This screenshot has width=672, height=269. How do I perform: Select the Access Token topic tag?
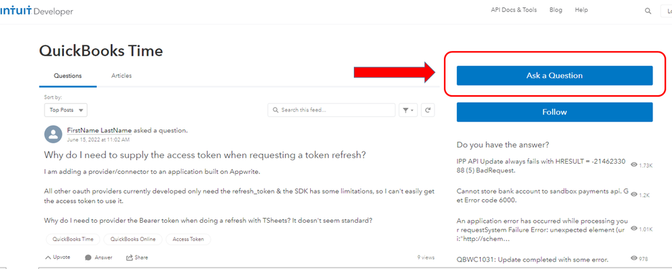[x=188, y=239]
